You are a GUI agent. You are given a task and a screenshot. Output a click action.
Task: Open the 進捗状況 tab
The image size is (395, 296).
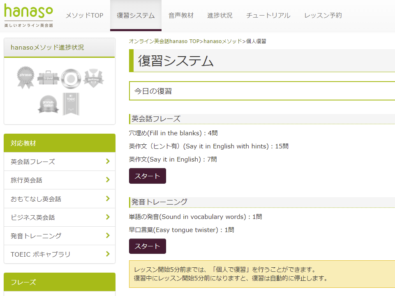click(219, 15)
